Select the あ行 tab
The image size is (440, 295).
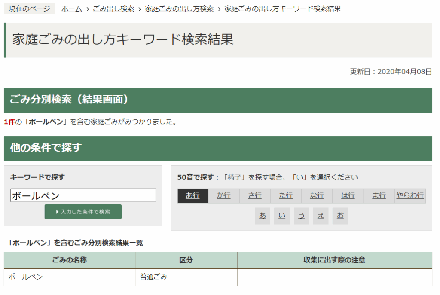tap(192, 196)
